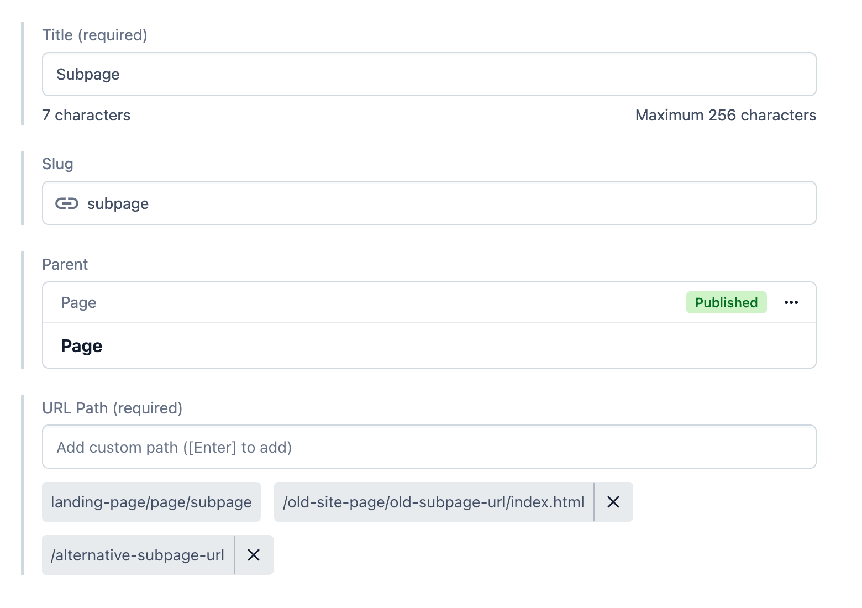The image size is (862, 608).
Task: Click the "Parent" field label
Action: (x=65, y=264)
